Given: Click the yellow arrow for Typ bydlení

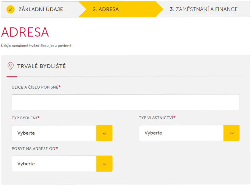Looking at the screenshot, I should (x=104, y=133).
